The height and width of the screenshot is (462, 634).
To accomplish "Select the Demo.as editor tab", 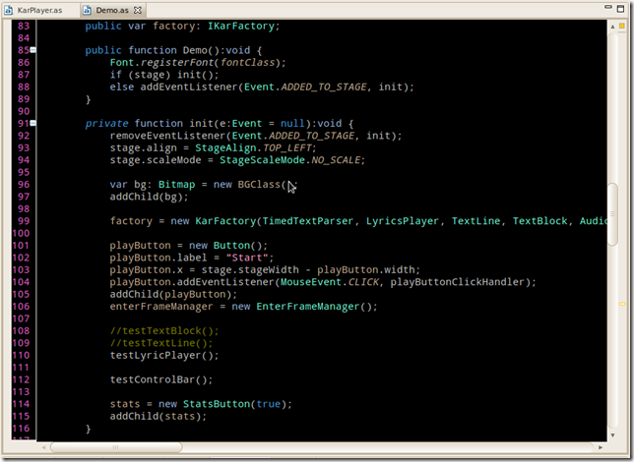I will point(111,10).
